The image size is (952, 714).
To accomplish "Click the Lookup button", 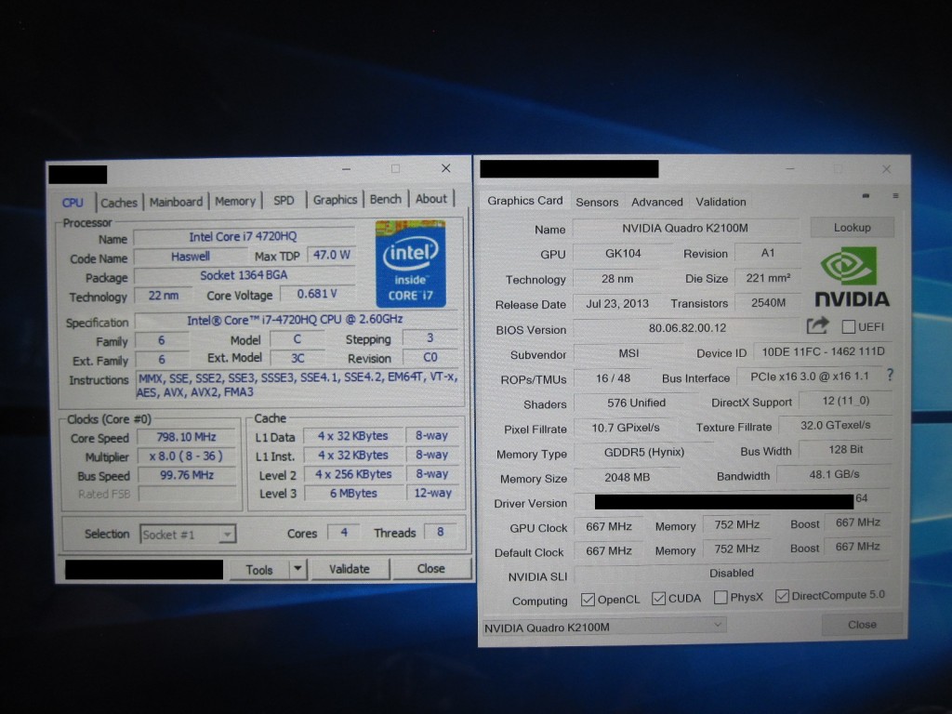I will click(852, 228).
